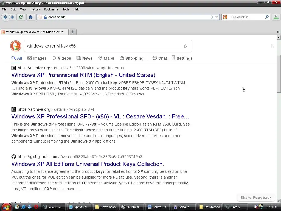The height and width of the screenshot is (211, 281).
Task: Click the first system tray icon
Action: (256, 207)
